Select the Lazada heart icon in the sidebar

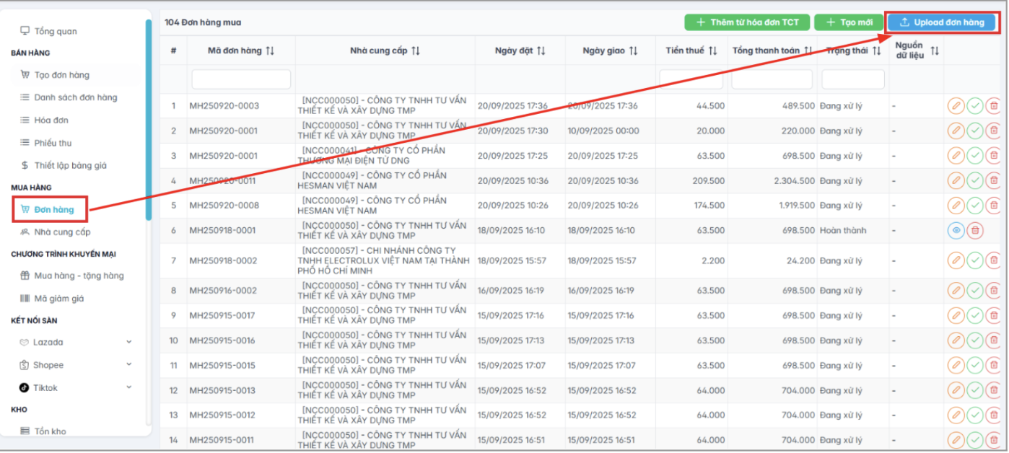(x=23, y=343)
